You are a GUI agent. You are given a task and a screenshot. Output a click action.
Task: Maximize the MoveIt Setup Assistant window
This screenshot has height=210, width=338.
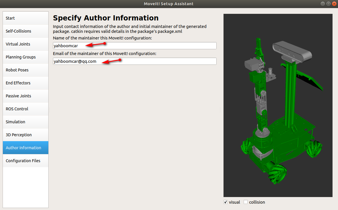click(329, 4)
